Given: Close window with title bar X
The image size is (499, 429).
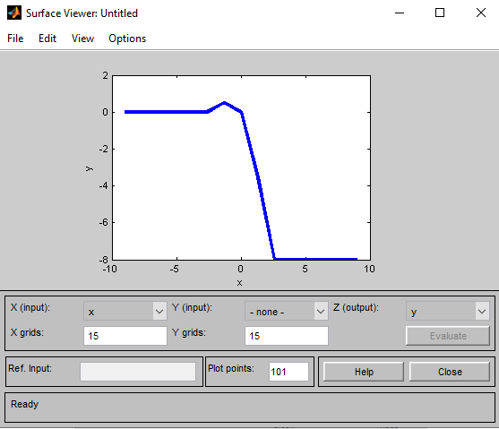Looking at the screenshot, I should pos(481,13).
